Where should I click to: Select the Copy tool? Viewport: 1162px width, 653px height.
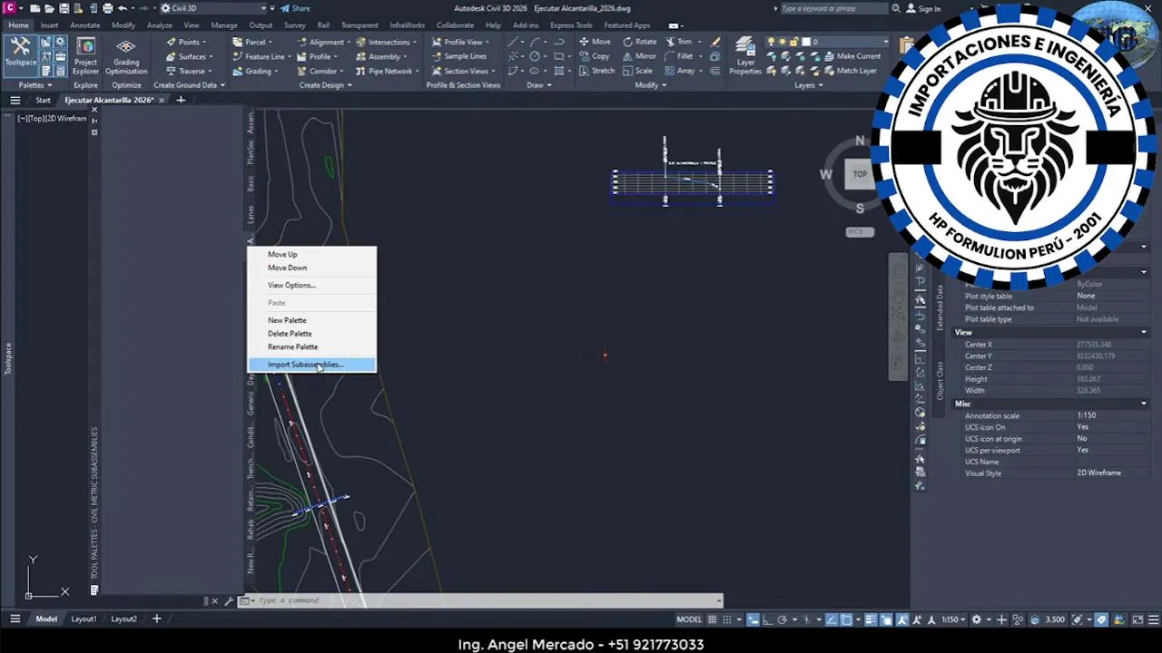tap(594, 56)
